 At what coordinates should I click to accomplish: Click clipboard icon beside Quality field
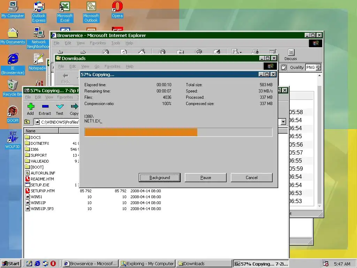click(284, 67)
